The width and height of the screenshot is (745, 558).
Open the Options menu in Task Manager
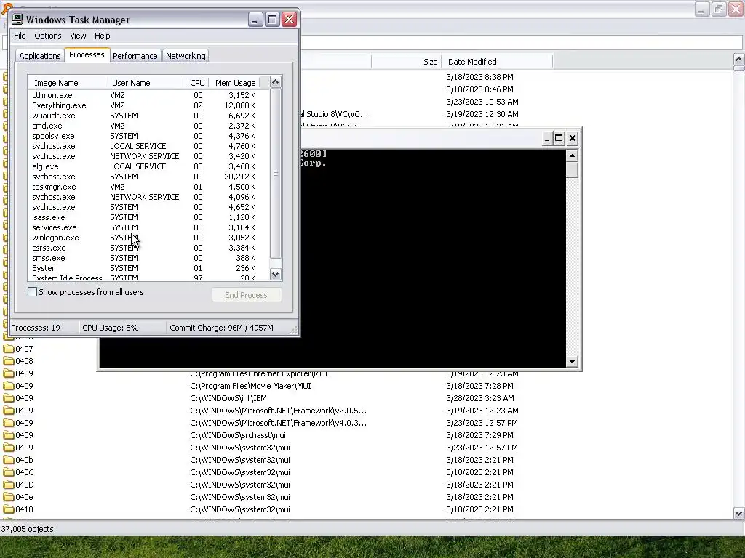(47, 36)
